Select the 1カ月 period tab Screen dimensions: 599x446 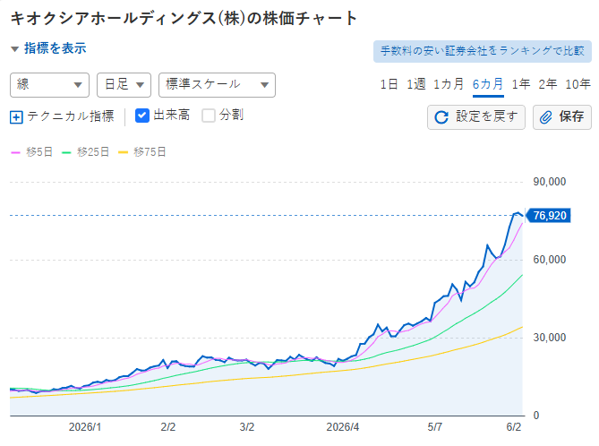449,84
